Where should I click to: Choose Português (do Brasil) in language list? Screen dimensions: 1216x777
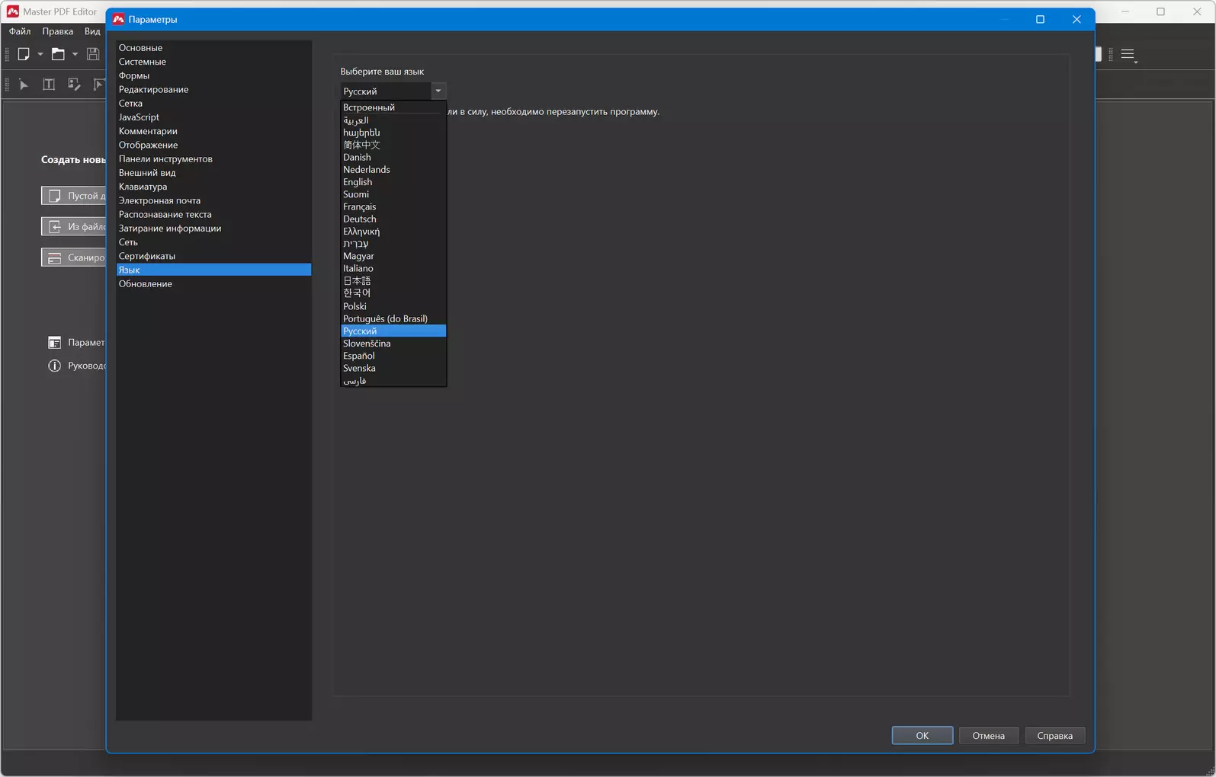click(393, 318)
